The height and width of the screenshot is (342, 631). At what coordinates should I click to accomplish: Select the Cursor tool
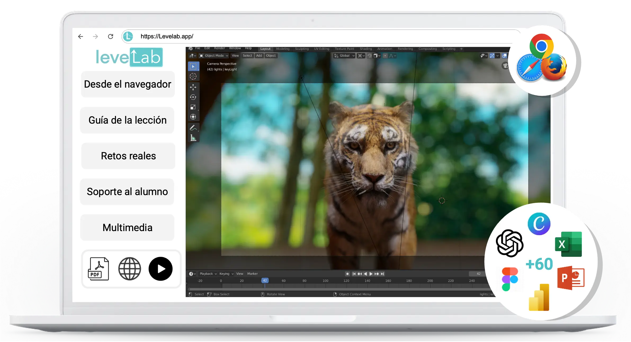click(x=193, y=76)
